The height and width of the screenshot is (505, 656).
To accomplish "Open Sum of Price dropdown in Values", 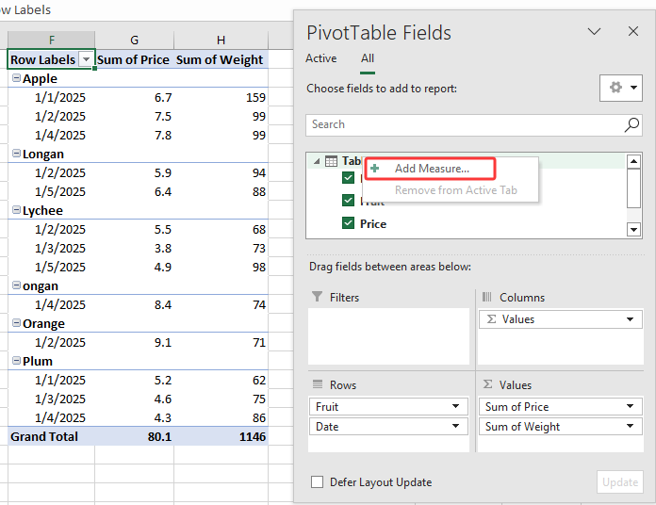I will [629, 407].
